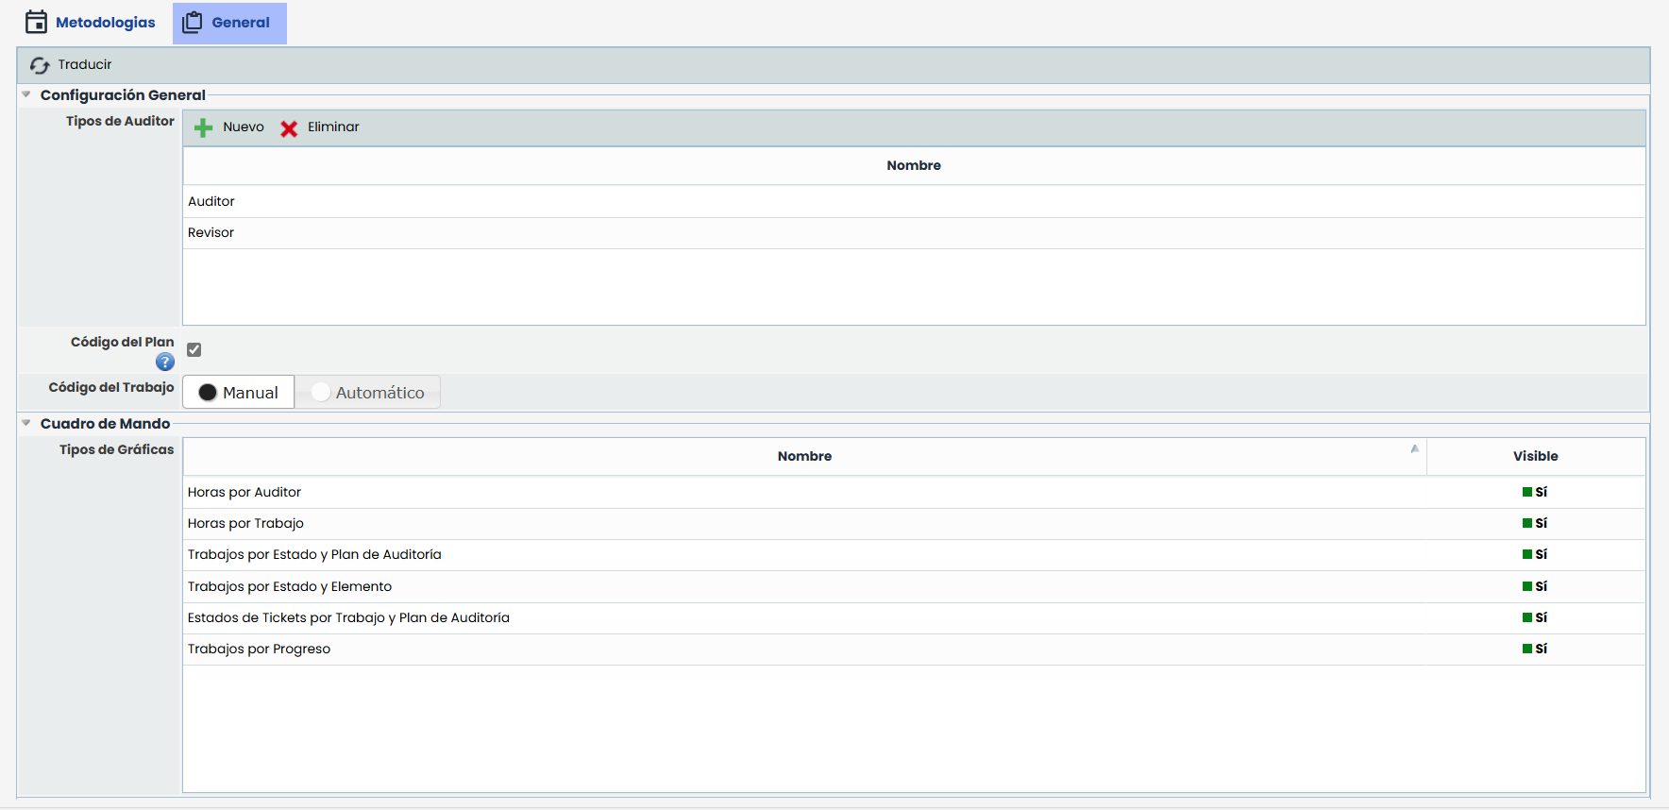Select the Automático radio option
This screenshot has height=810, width=1669.
point(321,393)
